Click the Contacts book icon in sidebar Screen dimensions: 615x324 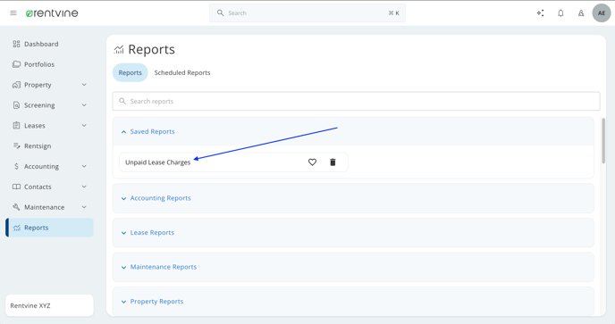coord(16,187)
